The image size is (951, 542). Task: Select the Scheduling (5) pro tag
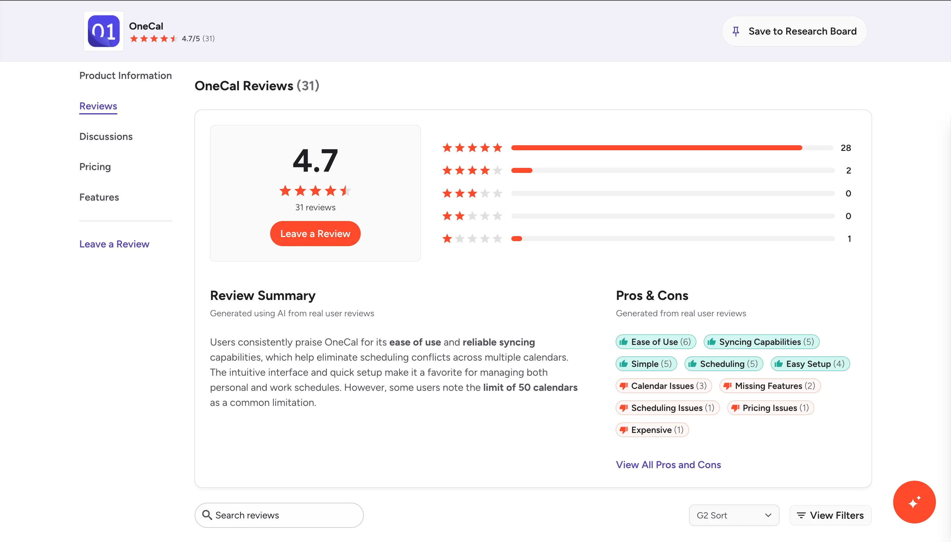[x=724, y=364]
